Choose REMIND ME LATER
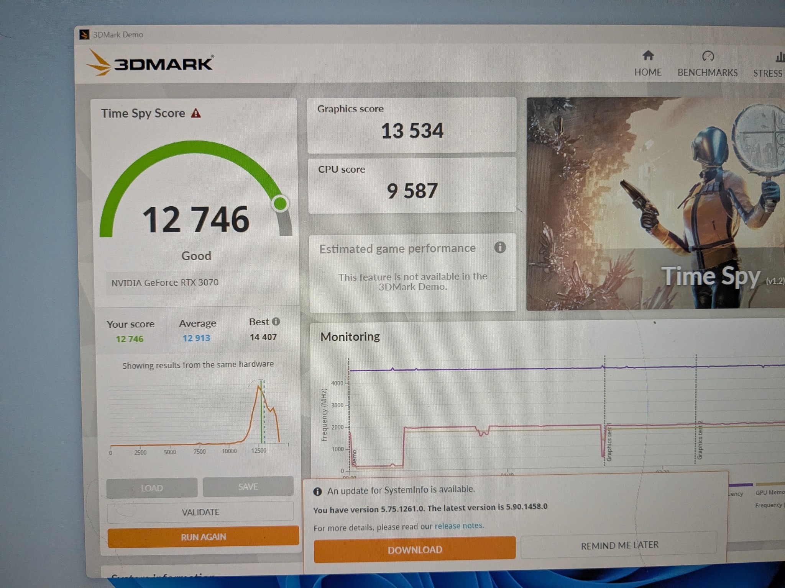 [619, 545]
